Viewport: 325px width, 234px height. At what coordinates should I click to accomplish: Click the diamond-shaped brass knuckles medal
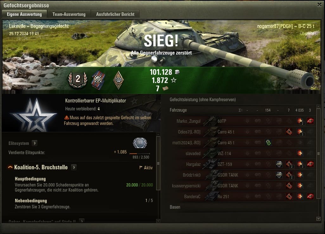(118, 80)
